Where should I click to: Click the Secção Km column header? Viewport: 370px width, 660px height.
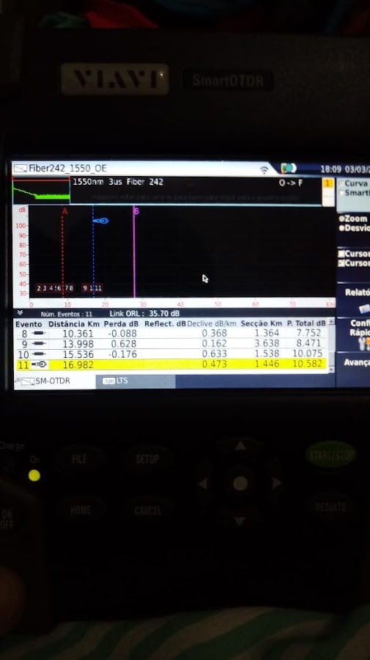click(261, 323)
